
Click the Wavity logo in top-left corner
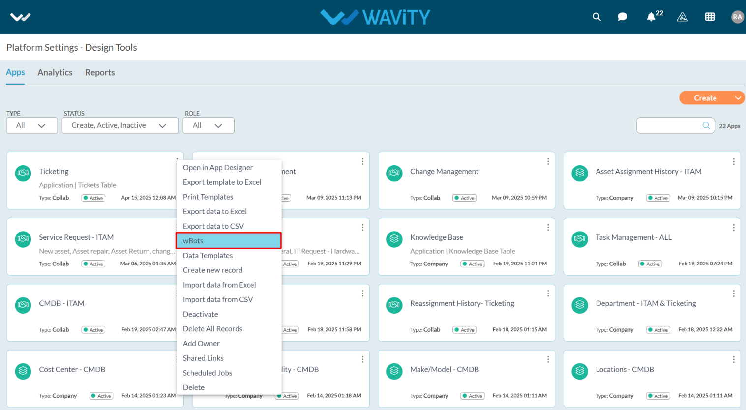tap(20, 17)
